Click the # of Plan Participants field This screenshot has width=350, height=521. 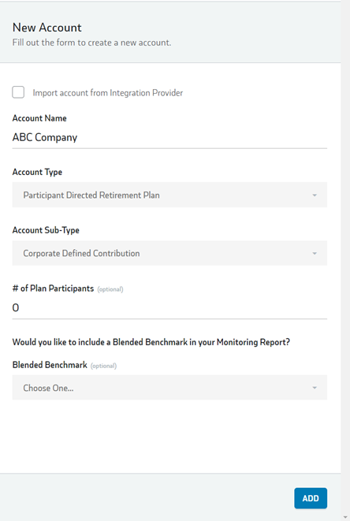tap(169, 308)
